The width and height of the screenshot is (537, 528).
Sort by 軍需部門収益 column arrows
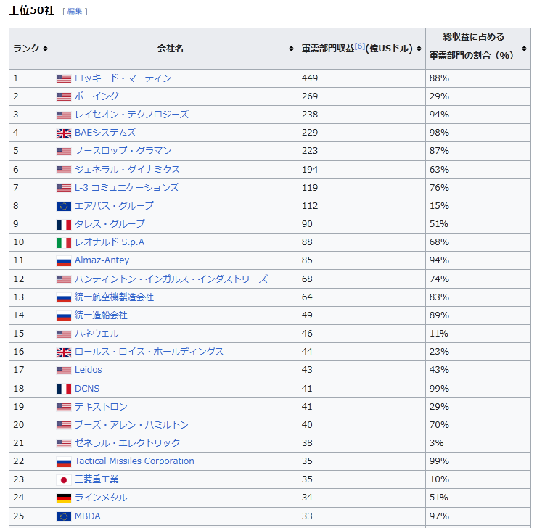click(x=419, y=49)
